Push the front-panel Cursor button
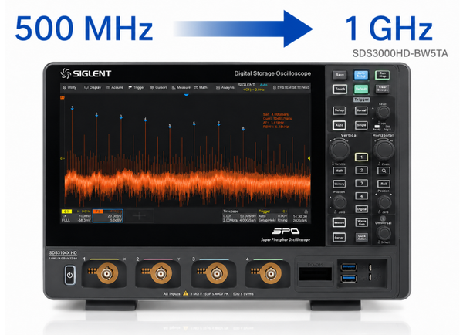The width and height of the screenshot is (463, 335). (x=339, y=237)
